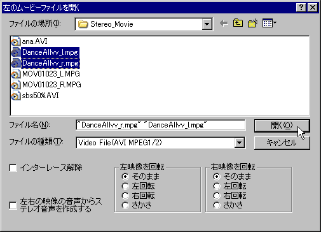Select the MOV01023_R.MPG file
The image size is (321, 232).
tap(46, 85)
